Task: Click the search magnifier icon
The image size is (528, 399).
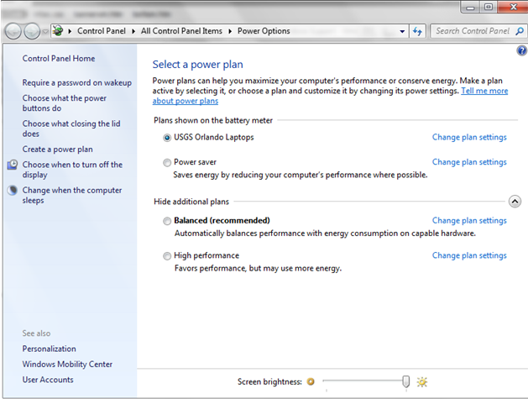Action: (520, 31)
